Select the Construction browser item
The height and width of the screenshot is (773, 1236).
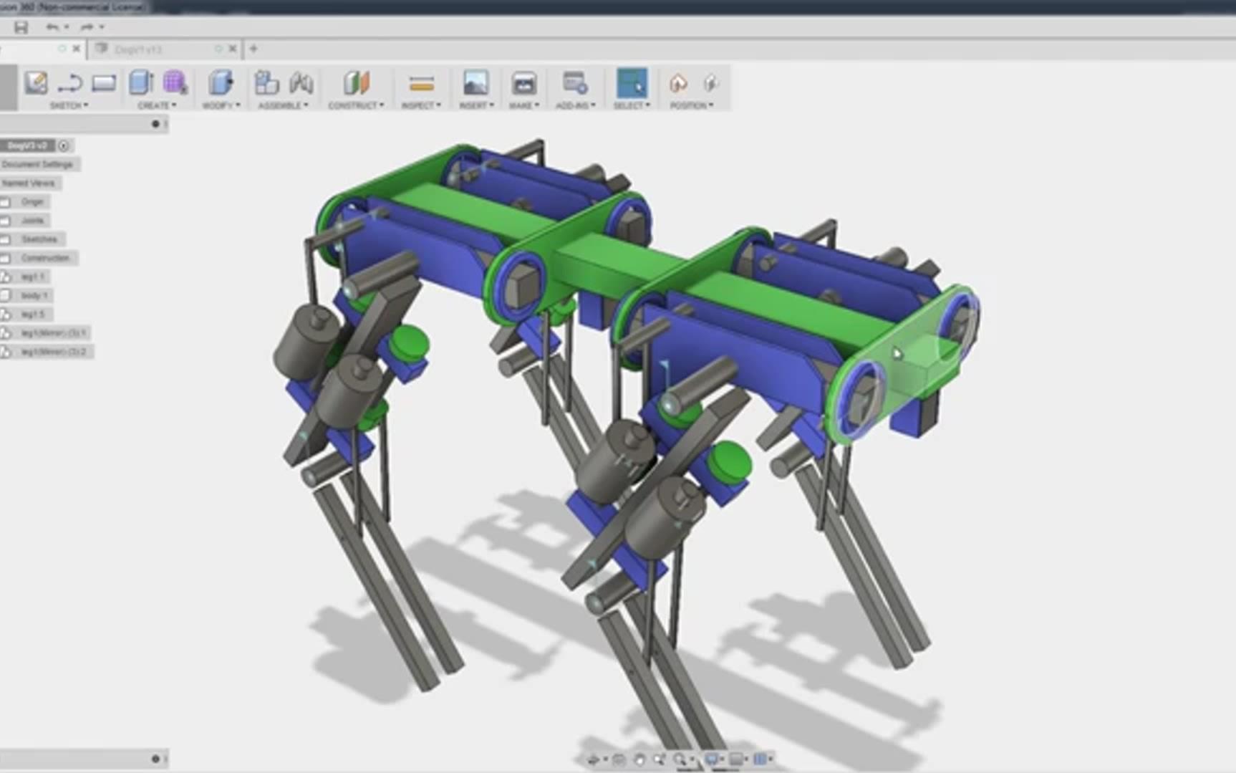click(x=46, y=258)
